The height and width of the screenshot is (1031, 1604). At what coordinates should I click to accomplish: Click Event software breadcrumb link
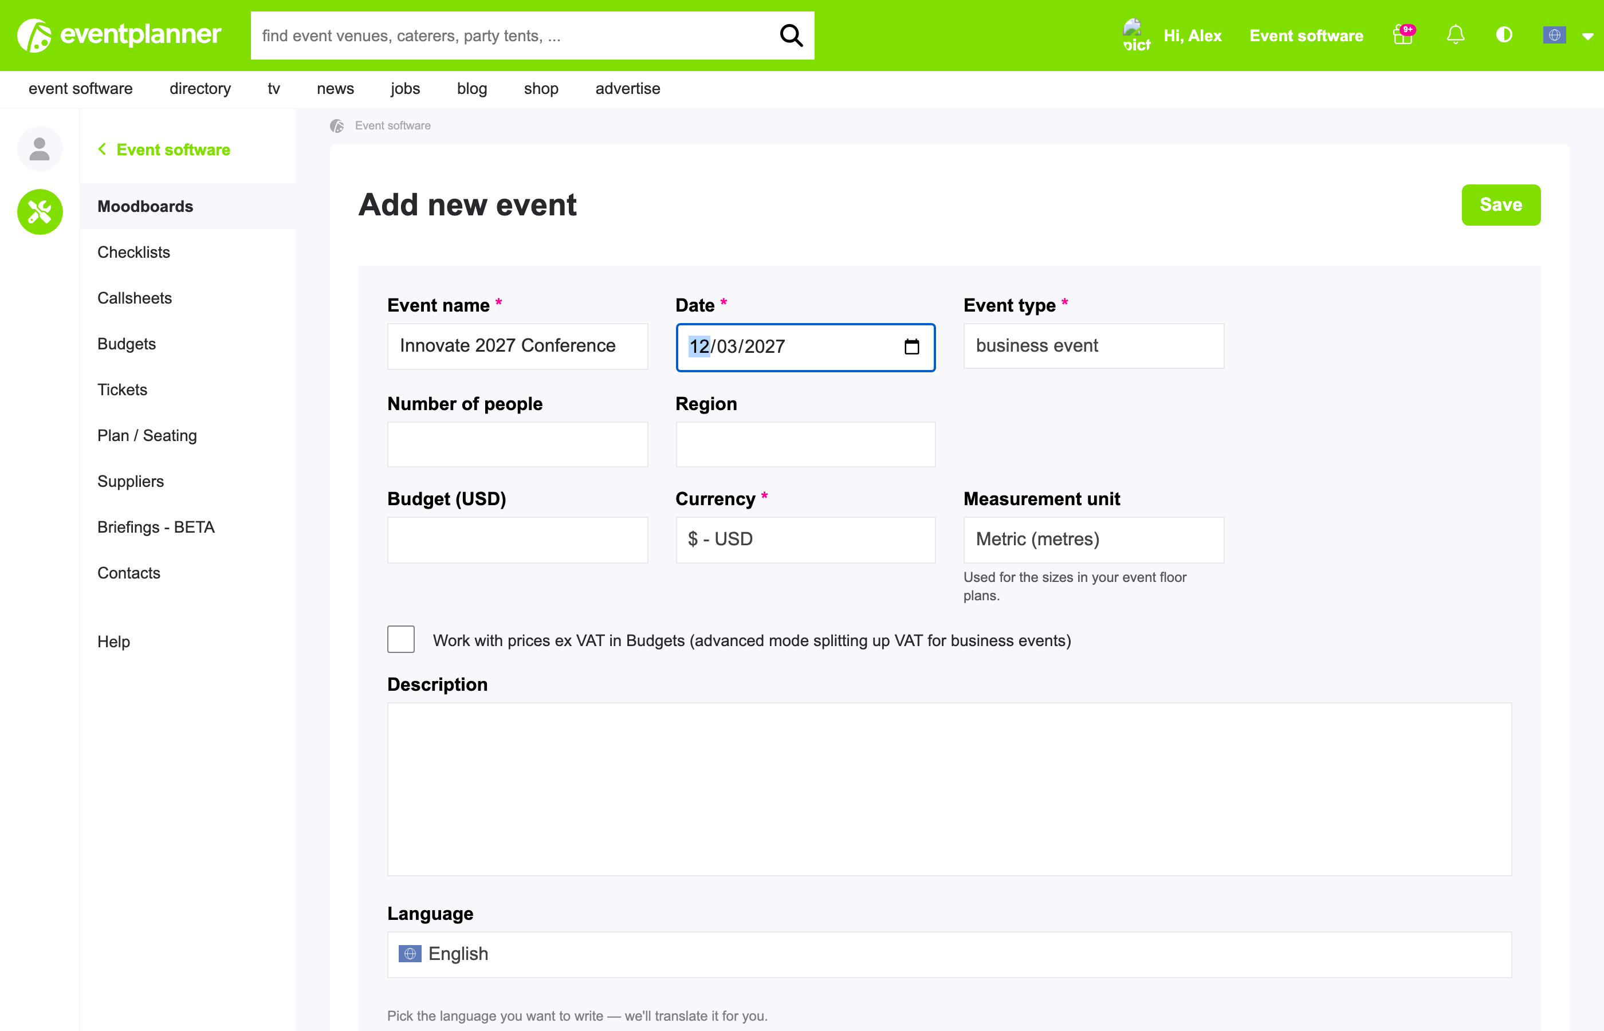coord(393,126)
